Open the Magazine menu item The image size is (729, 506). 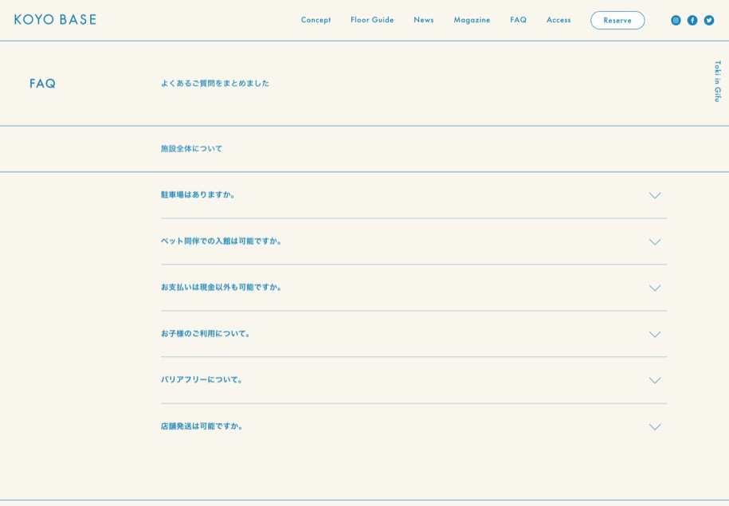[472, 20]
